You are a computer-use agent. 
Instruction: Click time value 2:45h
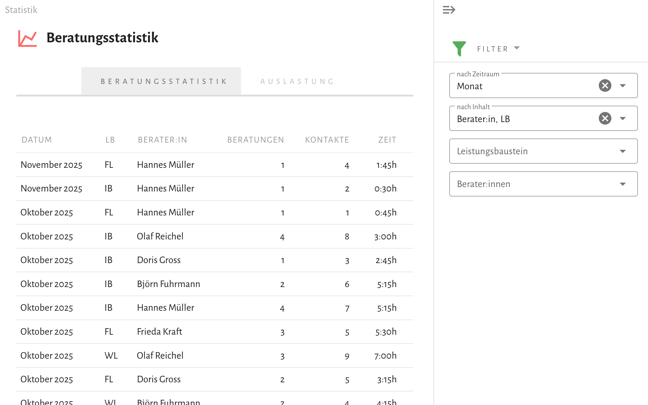[x=386, y=260]
